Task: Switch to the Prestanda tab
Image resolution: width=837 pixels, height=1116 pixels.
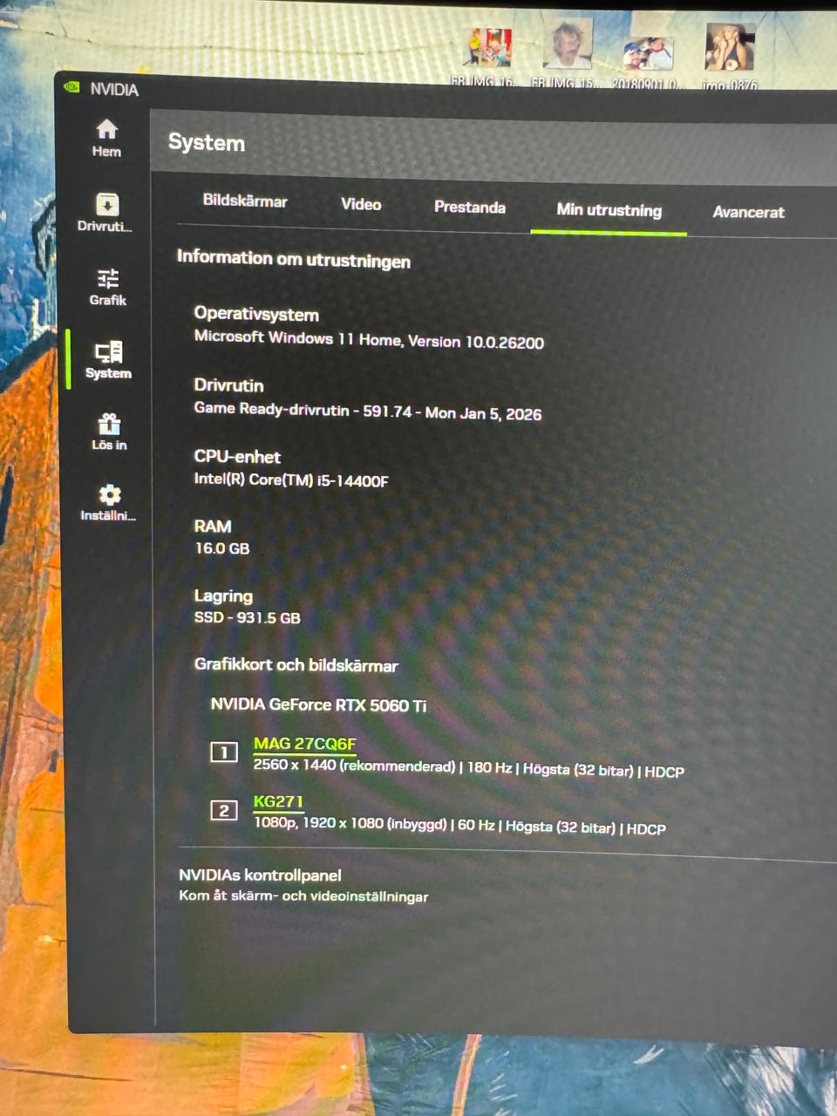Action: point(470,208)
